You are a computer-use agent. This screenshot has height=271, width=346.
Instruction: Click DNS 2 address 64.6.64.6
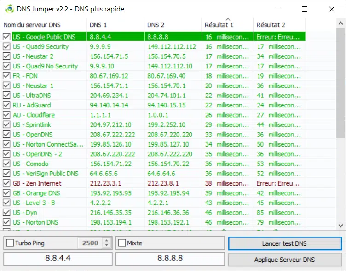(x=161, y=174)
